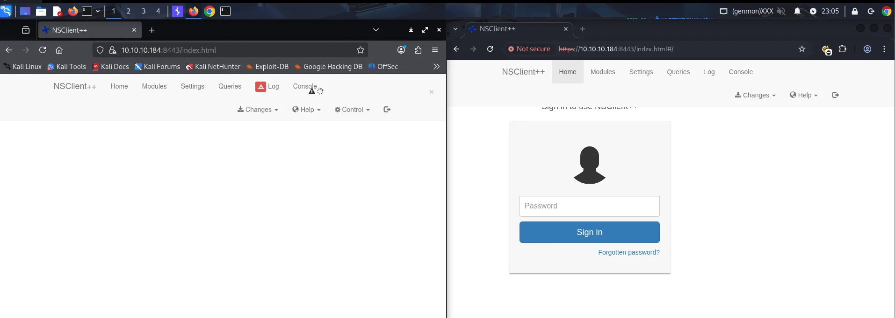Click the Chrome reload button

490,49
